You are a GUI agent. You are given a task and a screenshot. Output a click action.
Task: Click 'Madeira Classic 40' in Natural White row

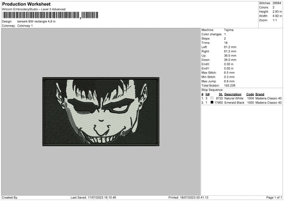tap(268, 98)
